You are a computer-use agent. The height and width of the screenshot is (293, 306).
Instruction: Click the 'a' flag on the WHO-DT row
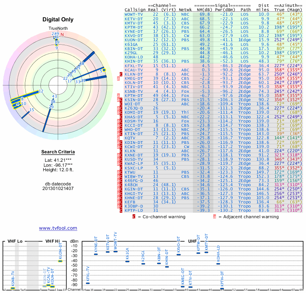118,129
